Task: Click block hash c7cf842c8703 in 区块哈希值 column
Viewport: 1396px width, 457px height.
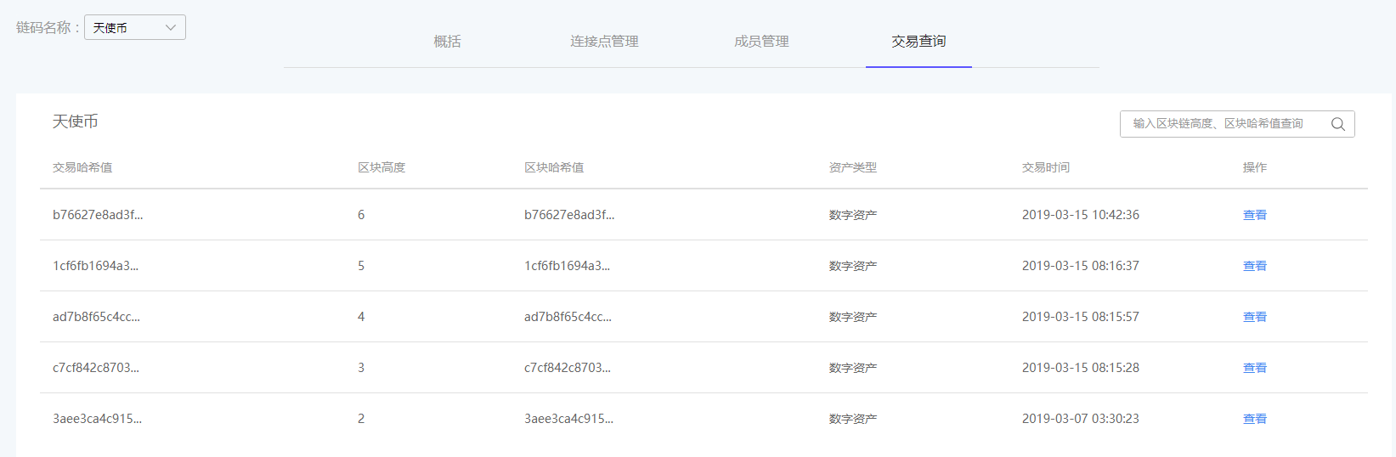Action: 567,368
